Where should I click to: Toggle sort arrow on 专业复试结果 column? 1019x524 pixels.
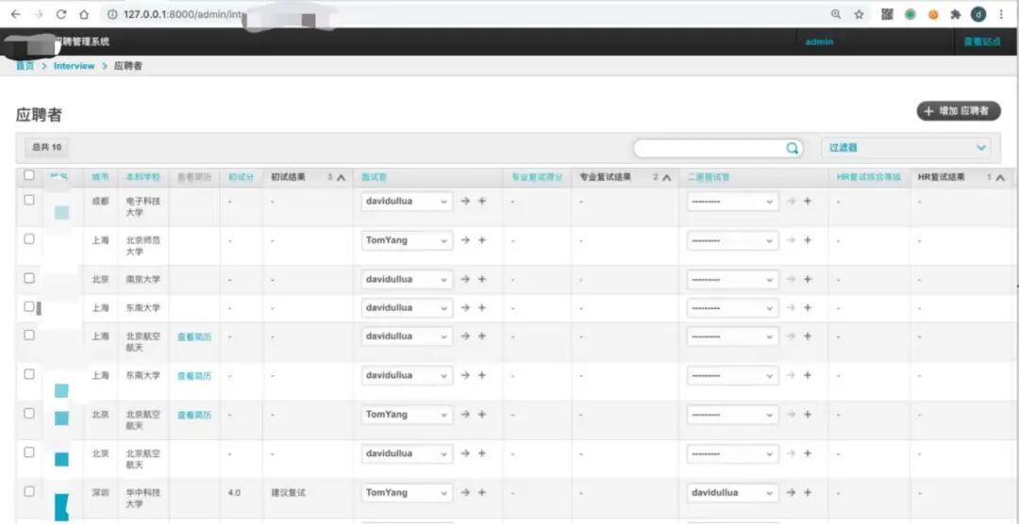click(666, 177)
